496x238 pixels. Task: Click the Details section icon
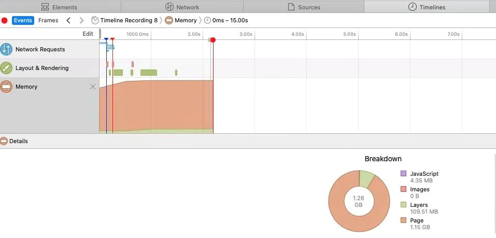(4, 141)
